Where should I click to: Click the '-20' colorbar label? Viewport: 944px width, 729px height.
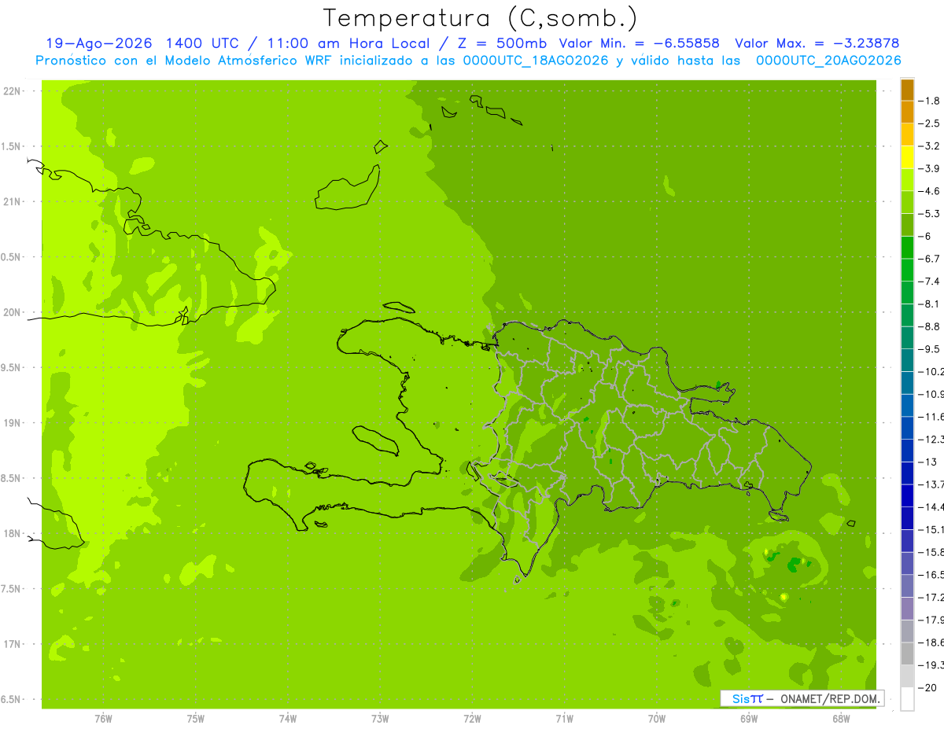pos(928,687)
